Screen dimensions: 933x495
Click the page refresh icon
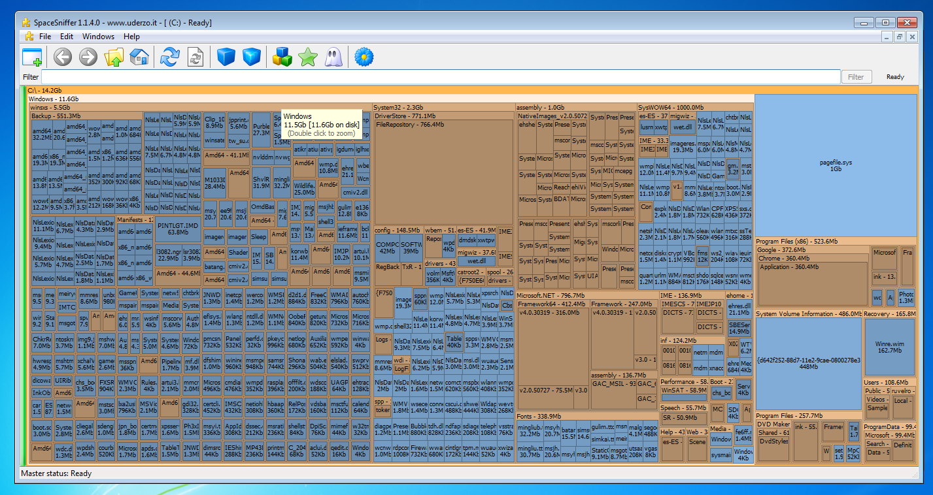pos(195,57)
